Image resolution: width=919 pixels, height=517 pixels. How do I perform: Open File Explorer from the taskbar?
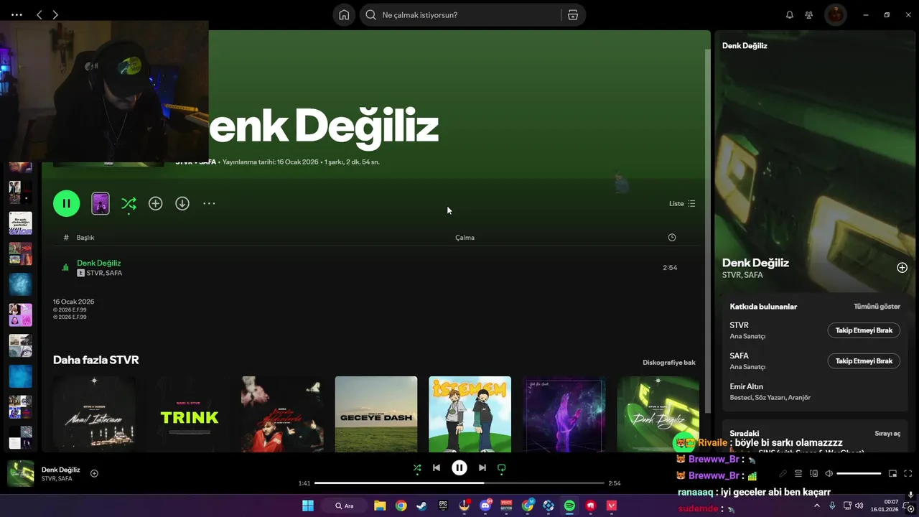click(380, 506)
